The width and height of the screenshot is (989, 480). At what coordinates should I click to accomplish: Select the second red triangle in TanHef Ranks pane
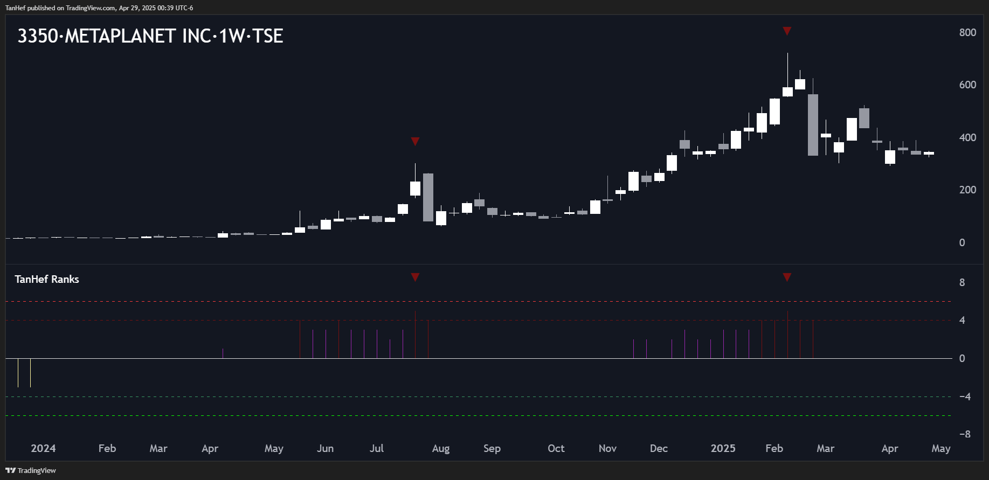787,277
